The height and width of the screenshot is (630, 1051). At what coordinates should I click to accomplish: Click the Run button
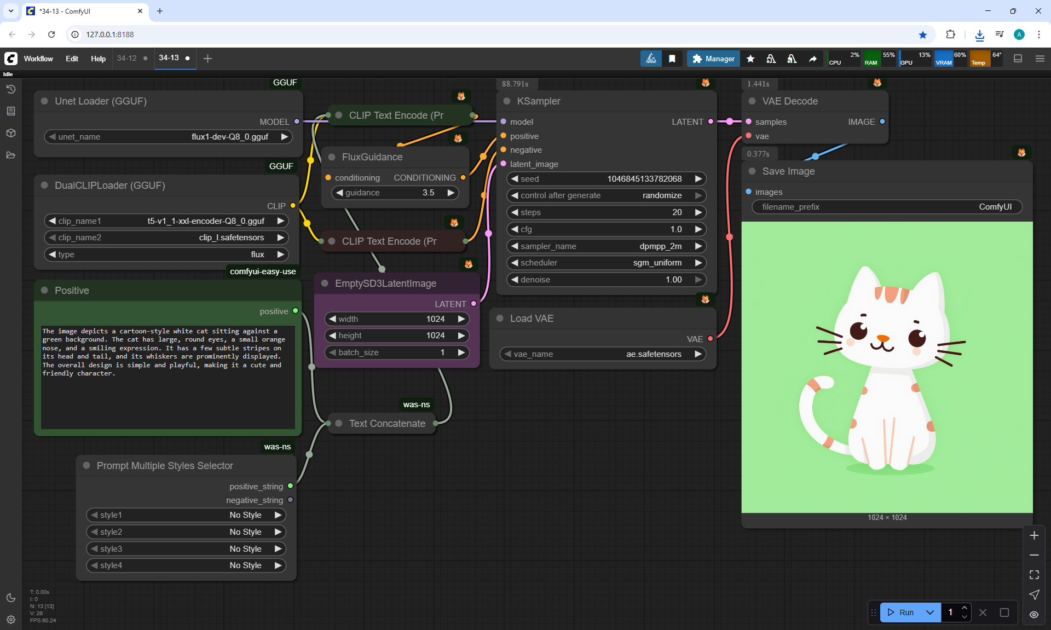901,612
